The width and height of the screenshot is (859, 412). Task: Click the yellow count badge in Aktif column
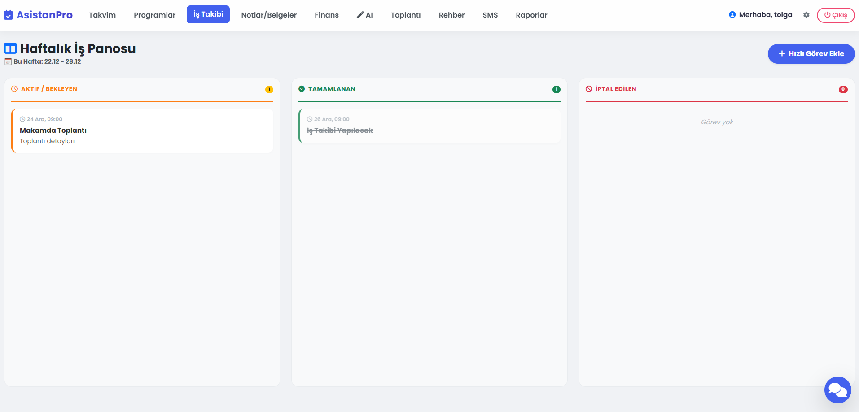coord(269,89)
